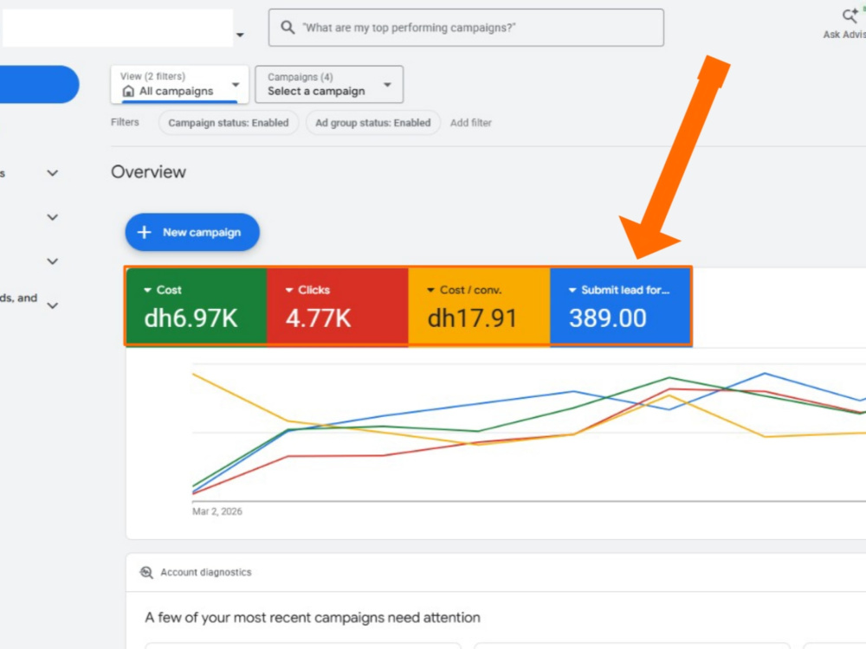Open the Clicks metric dropdown arrow

click(x=289, y=290)
